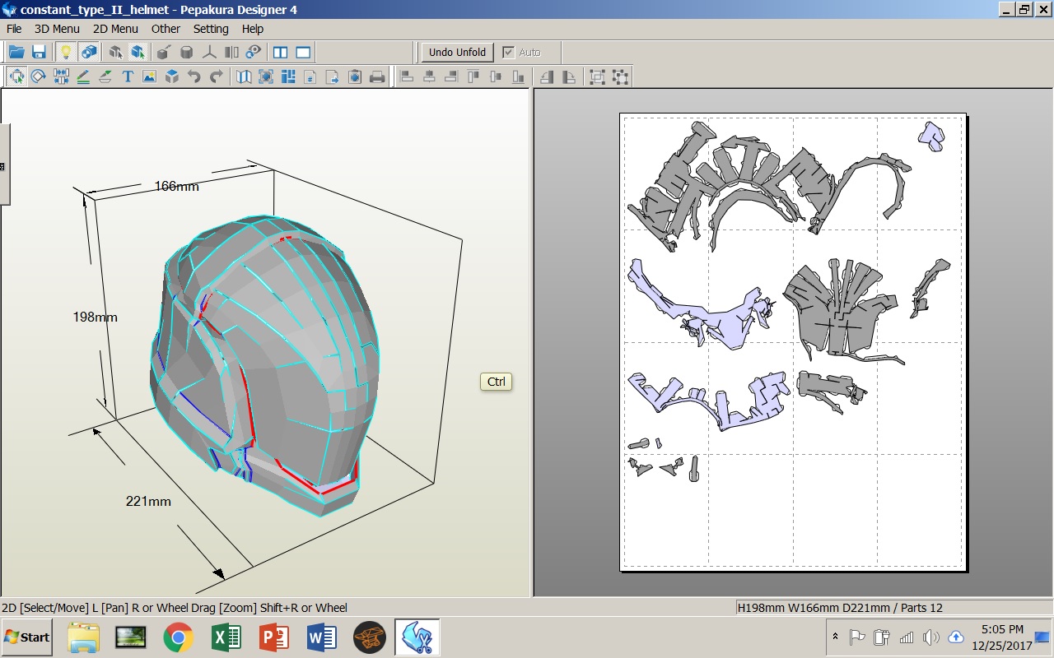Image resolution: width=1054 pixels, height=658 pixels.
Task: Align selected parts to the top
Action: tap(473, 76)
